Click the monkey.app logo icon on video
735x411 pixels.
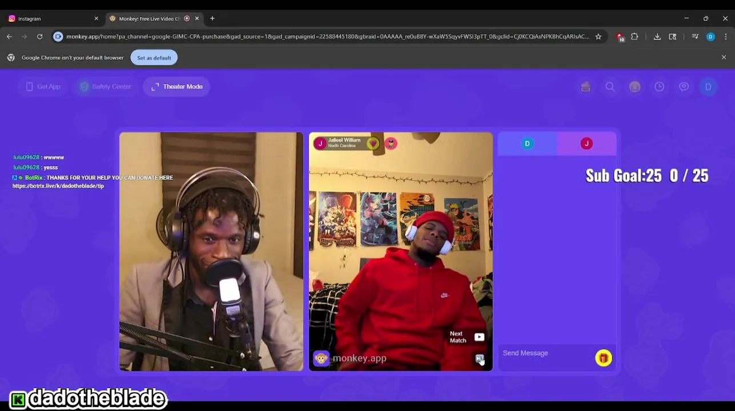tap(321, 358)
